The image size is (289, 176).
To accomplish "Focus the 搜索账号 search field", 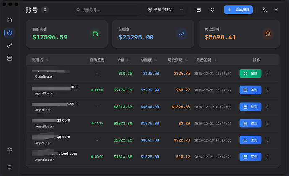I will pyautogui.click(x=107, y=10).
